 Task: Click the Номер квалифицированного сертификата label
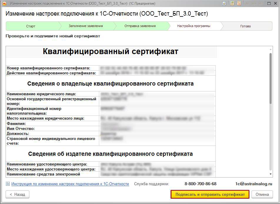click(x=48, y=68)
